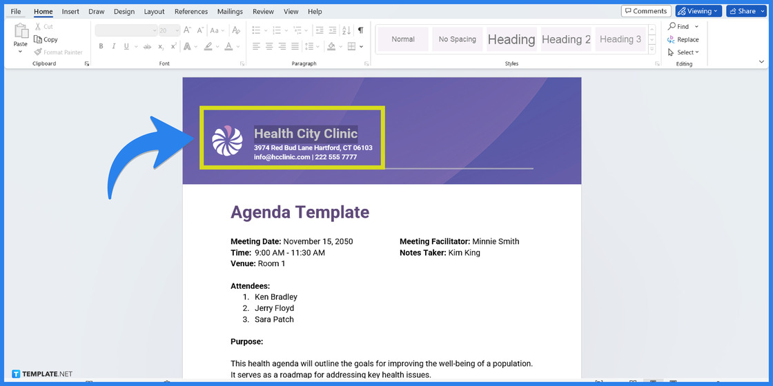Insert a bulleted list
773x386 pixels.
tap(256, 30)
